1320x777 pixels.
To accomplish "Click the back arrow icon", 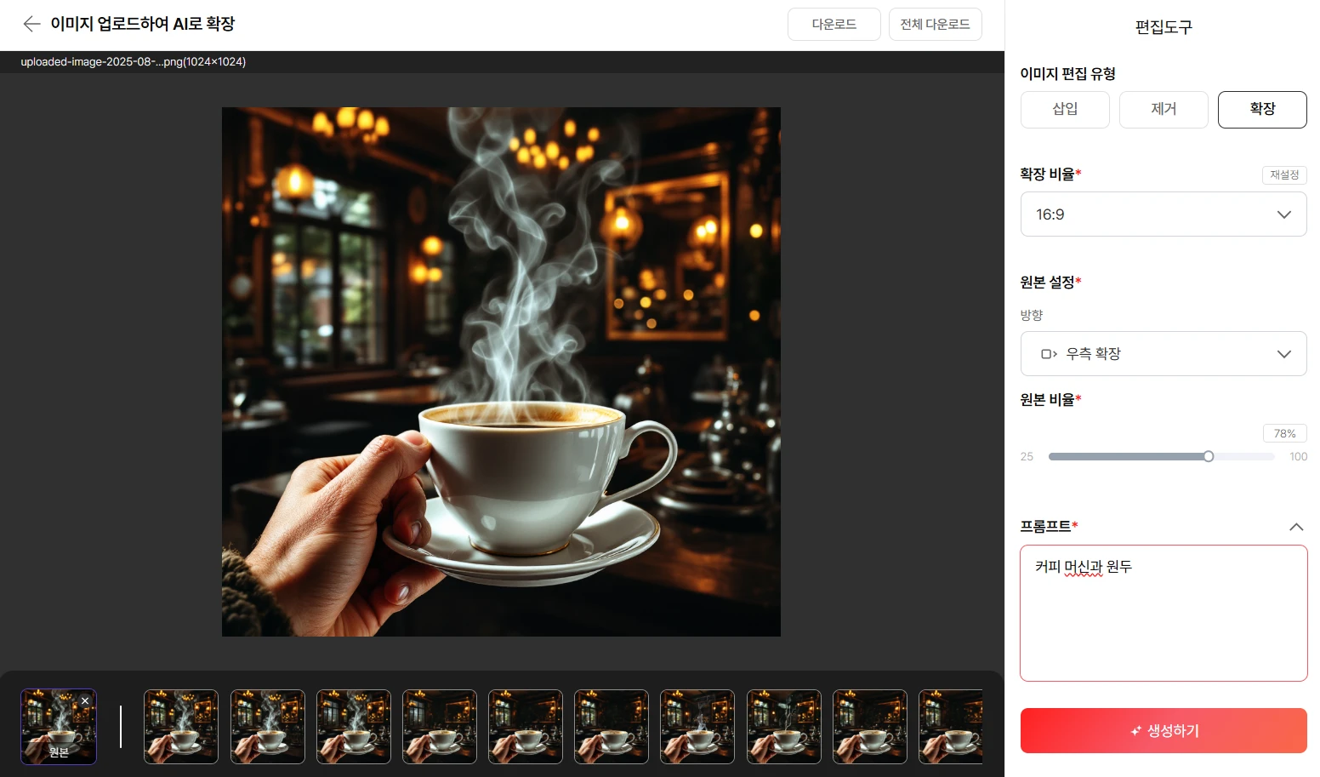I will click(31, 24).
